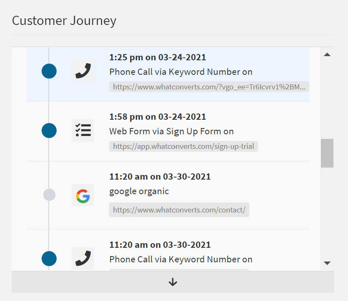Click the 1:25 pm on 03-24-2021 timestamp
The width and height of the screenshot is (348, 301).
(x=157, y=57)
